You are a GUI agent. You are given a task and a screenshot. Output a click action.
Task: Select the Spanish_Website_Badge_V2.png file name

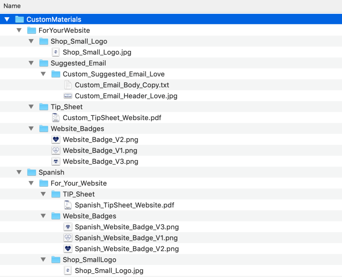tap(127, 249)
